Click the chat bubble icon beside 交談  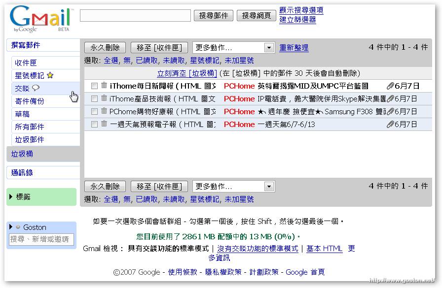pos(36,88)
